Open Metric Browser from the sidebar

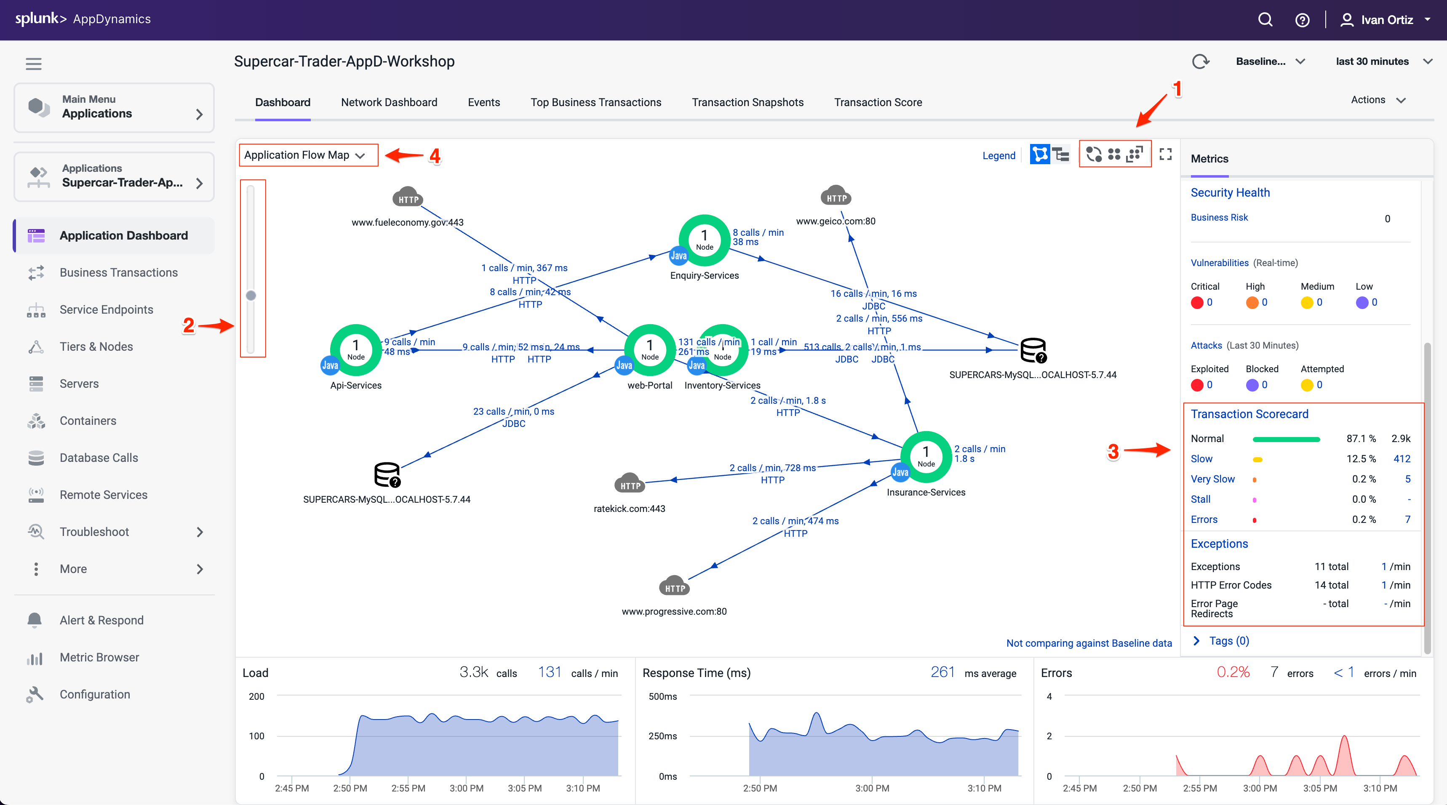(x=99, y=657)
